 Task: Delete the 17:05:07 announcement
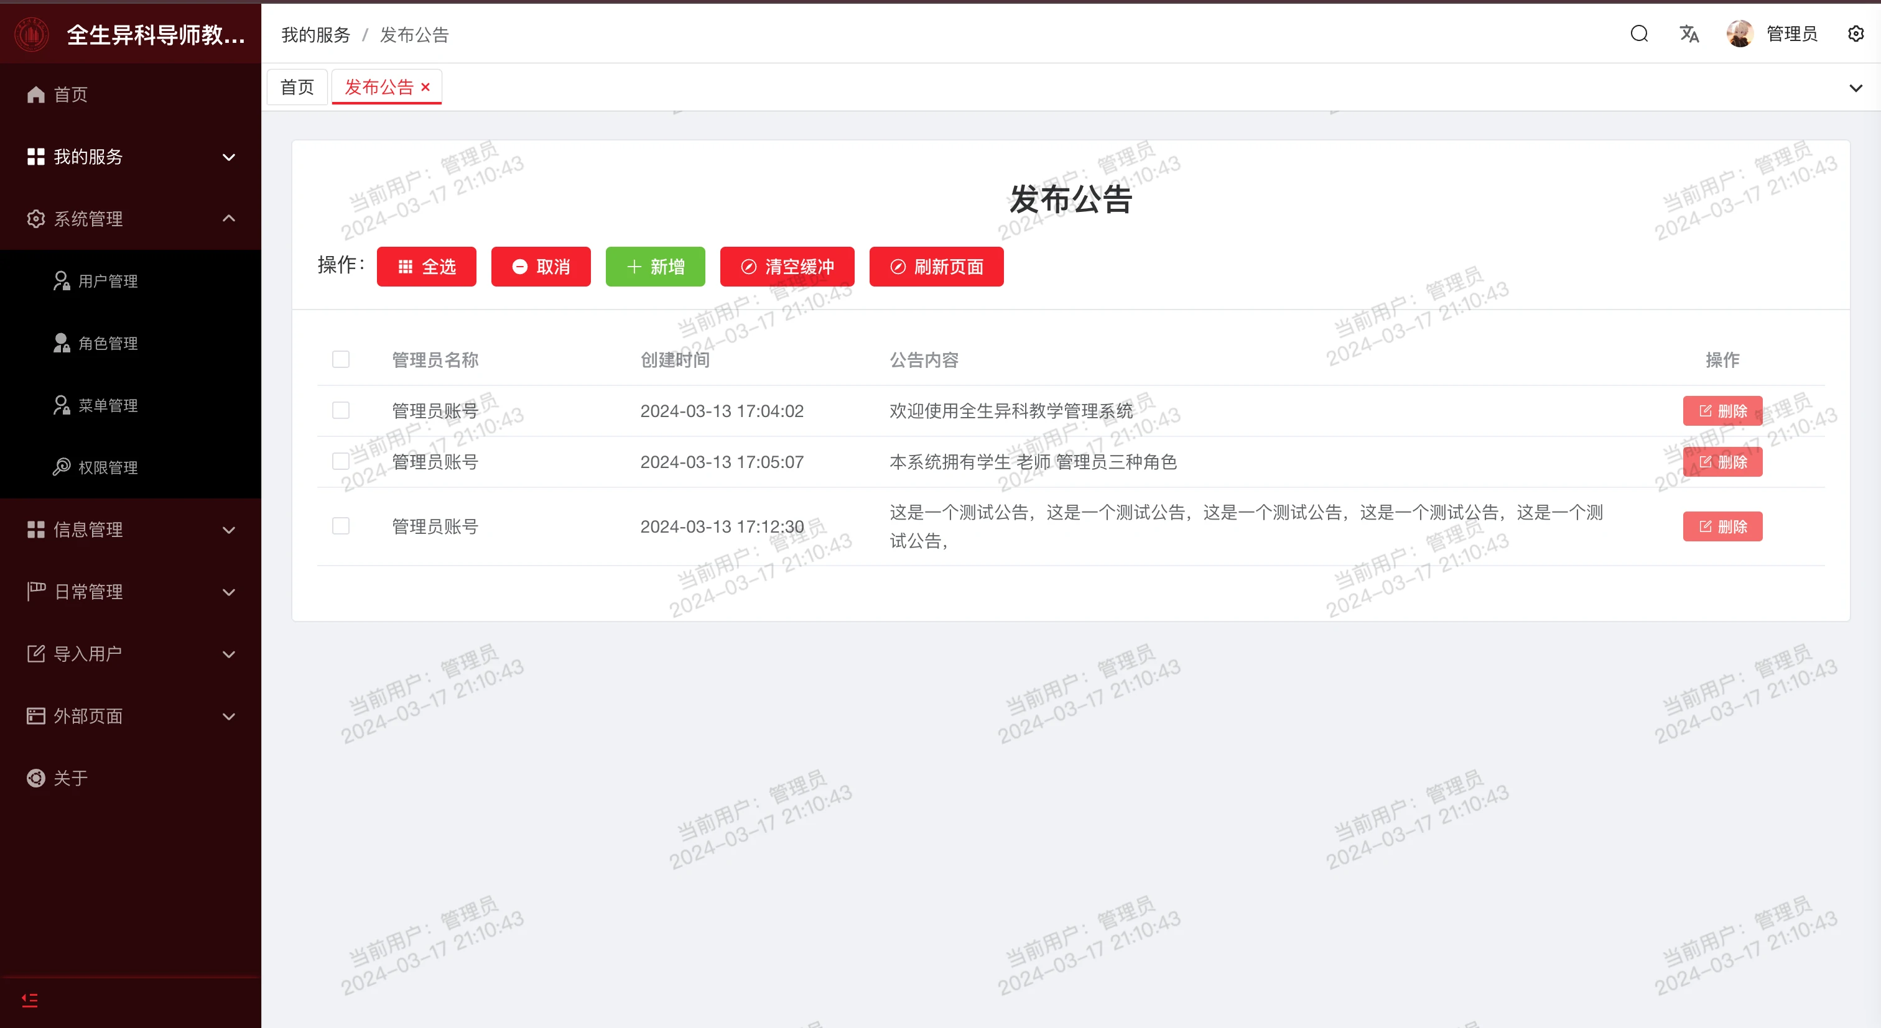(x=1722, y=462)
